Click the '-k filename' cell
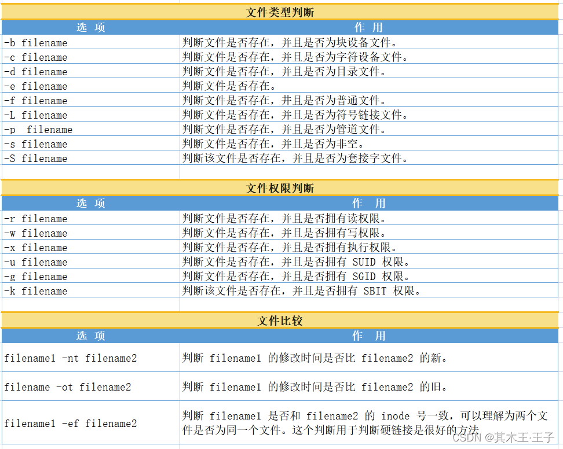563x449 pixels. click(91, 290)
